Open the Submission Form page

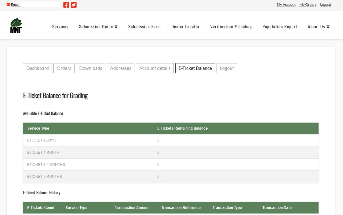click(144, 27)
